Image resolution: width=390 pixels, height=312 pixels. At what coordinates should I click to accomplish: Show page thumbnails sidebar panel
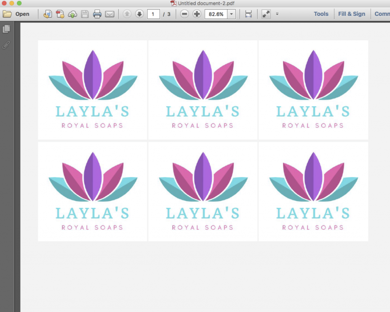pyautogui.click(x=6, y=29)
